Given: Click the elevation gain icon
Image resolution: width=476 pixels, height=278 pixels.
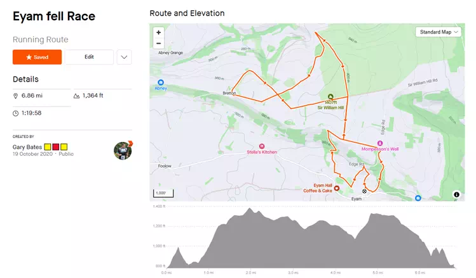Looking at the screenshot, I should (77, 96).
